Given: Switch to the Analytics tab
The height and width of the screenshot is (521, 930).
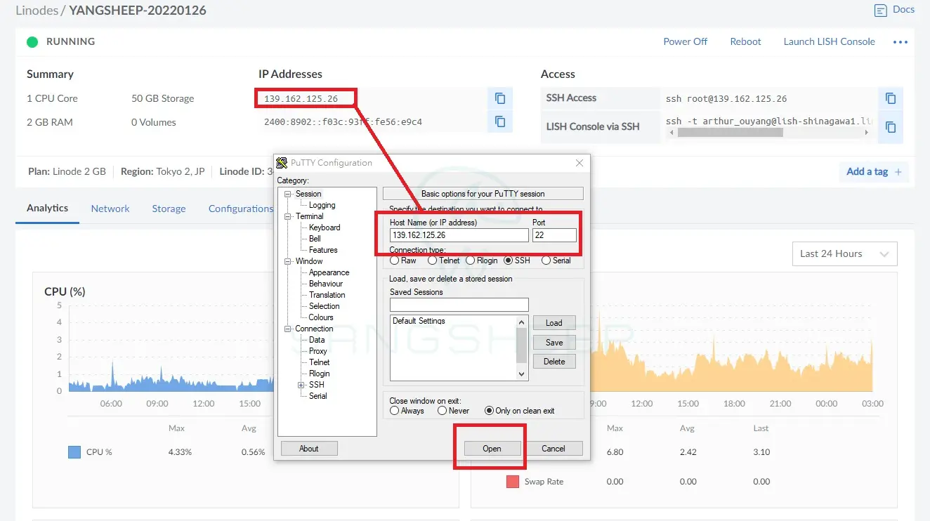Looking at the screenshot, I should pos(47,209).
